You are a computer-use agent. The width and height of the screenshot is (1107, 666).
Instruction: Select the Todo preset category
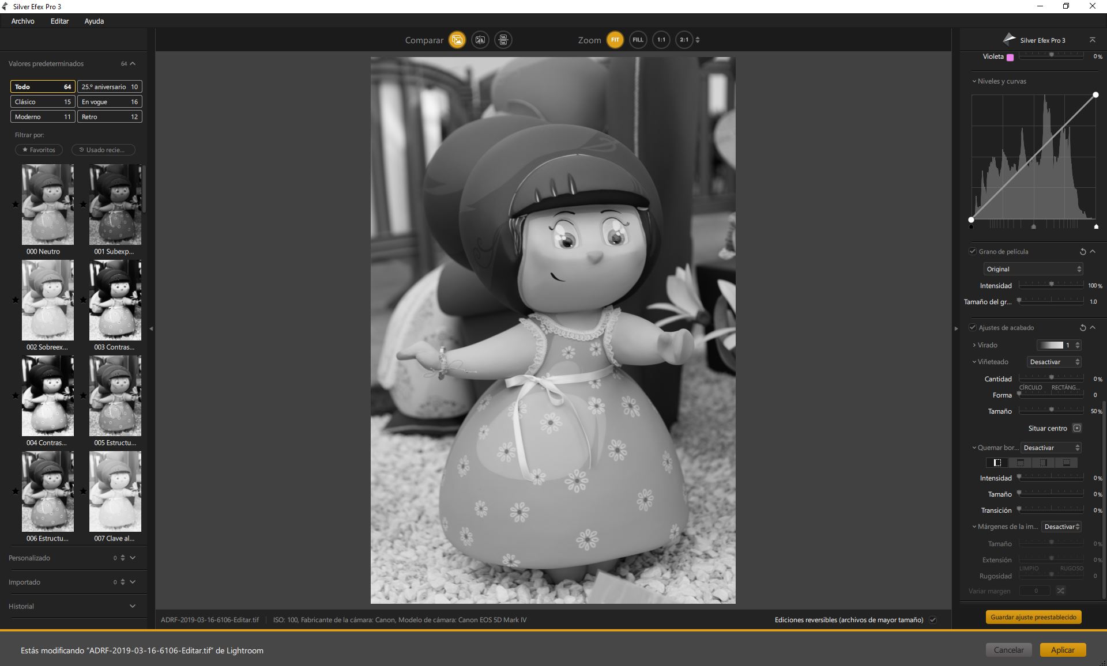click(43, 86)
